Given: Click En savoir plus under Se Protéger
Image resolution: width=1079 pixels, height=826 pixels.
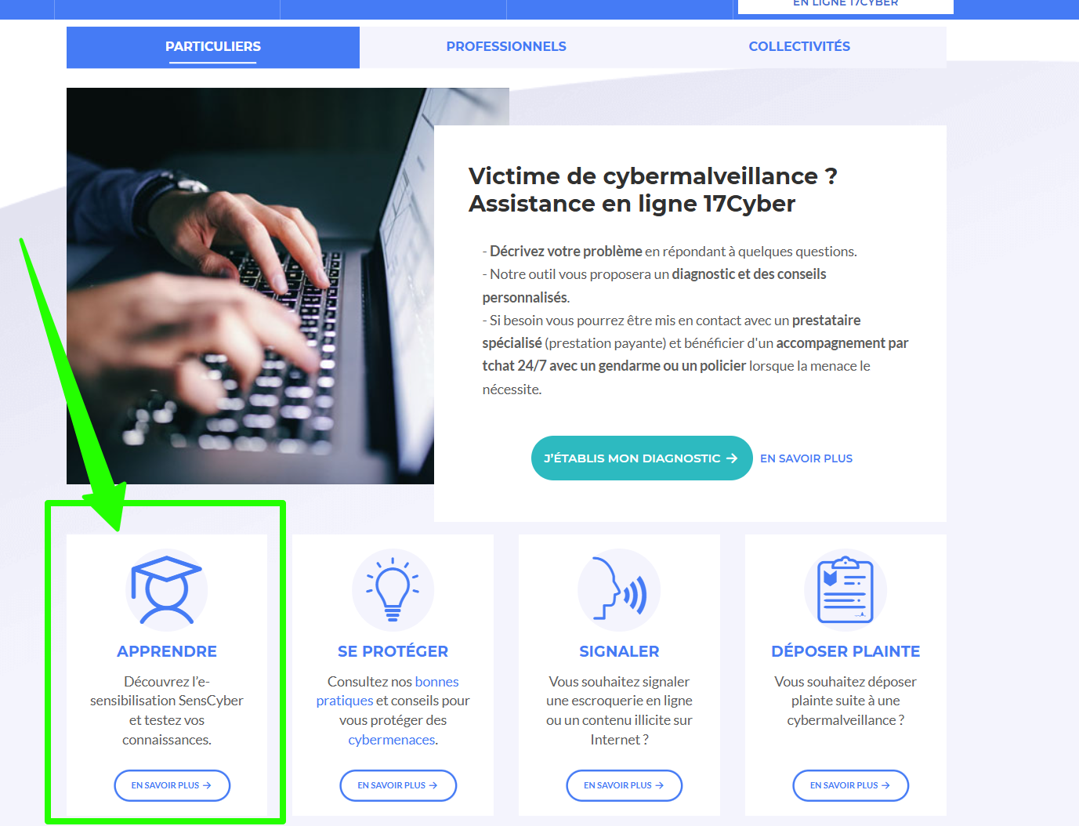Looking at the screenshot, I should (398, 785).
